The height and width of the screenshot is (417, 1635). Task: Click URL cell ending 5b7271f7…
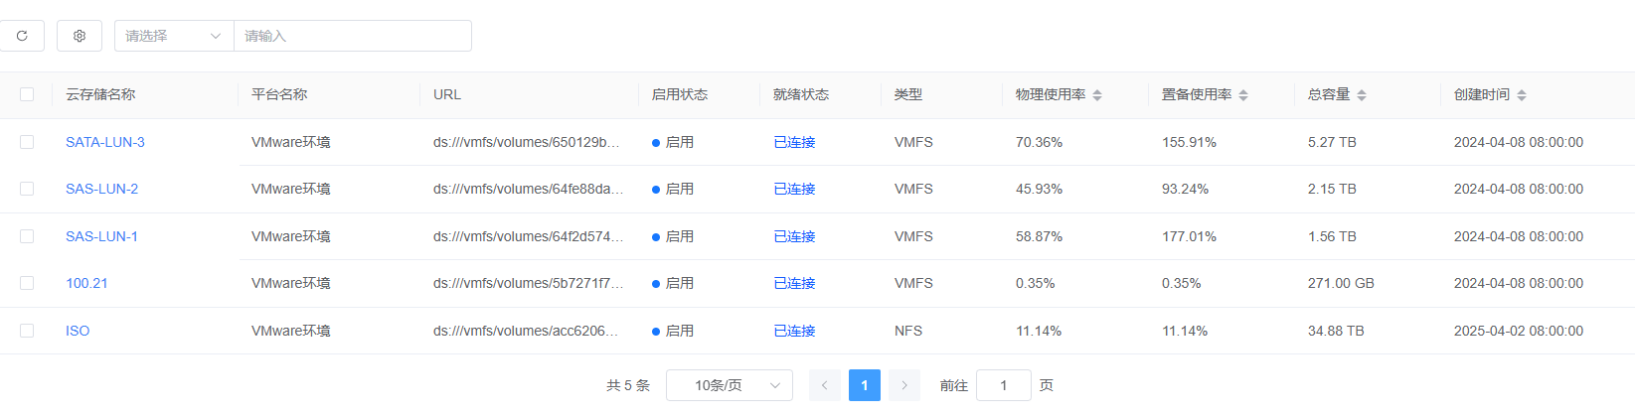pyautogui.click(x=528, y=283)
